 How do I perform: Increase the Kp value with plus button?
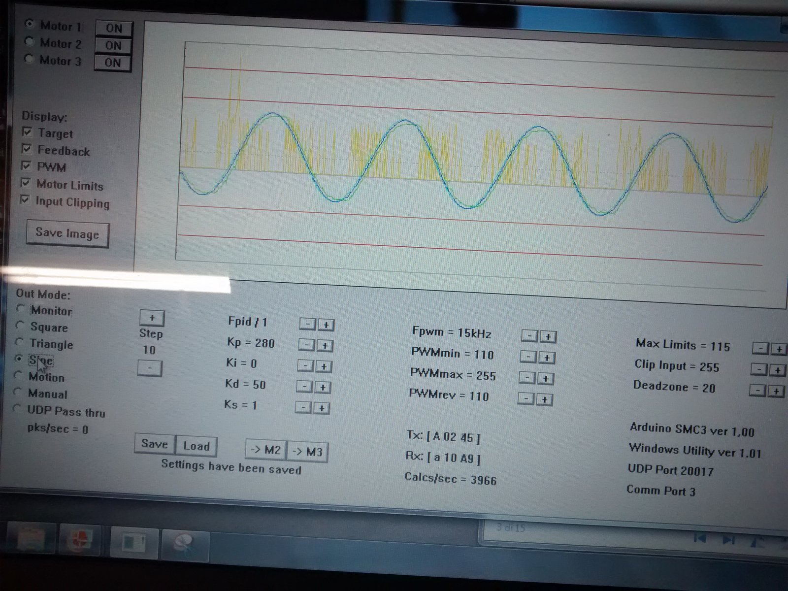click(325, 346)
